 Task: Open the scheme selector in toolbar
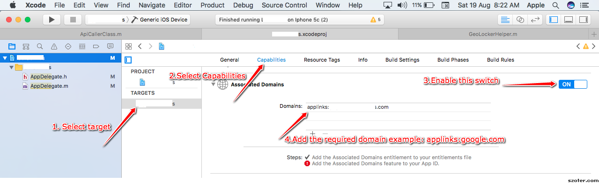click(x=106, y=20)
